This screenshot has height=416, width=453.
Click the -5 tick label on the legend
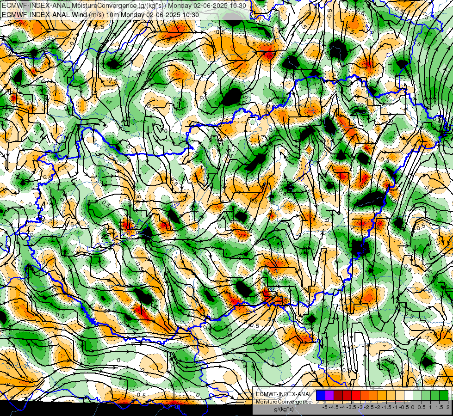tap(325, 407)
